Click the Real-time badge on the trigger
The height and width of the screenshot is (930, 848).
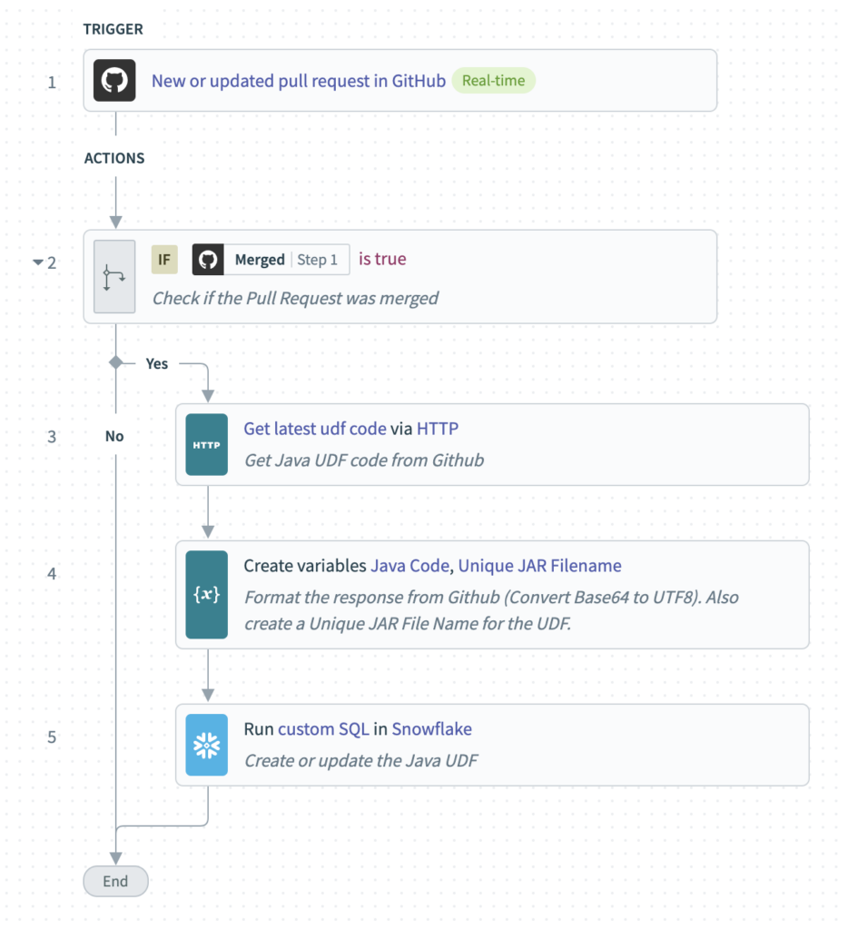(x=493, y=81)
